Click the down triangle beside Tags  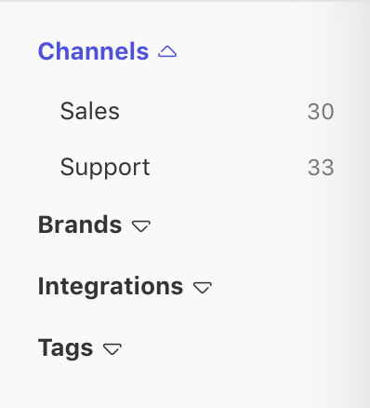click(112, 348)
